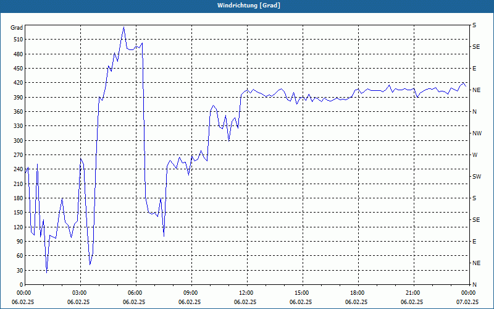Screen dimensions: 494x309
Task: Click the 06.02.25 date under 12:00
Action: (x=245, y=302)
